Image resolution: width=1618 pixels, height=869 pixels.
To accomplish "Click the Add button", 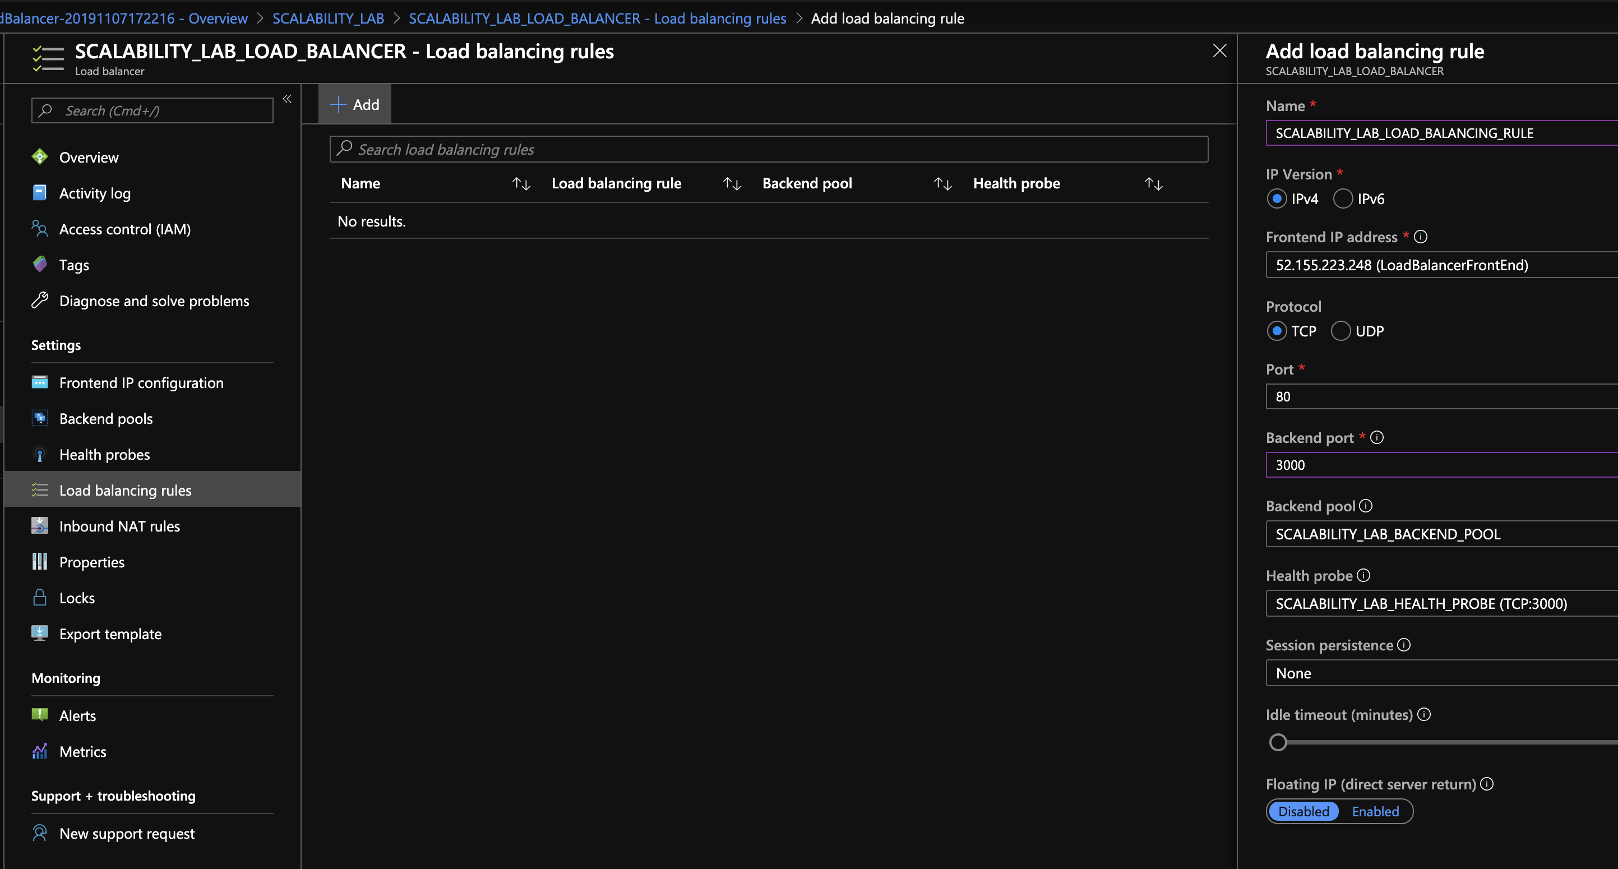I will (x=355, y=104).
